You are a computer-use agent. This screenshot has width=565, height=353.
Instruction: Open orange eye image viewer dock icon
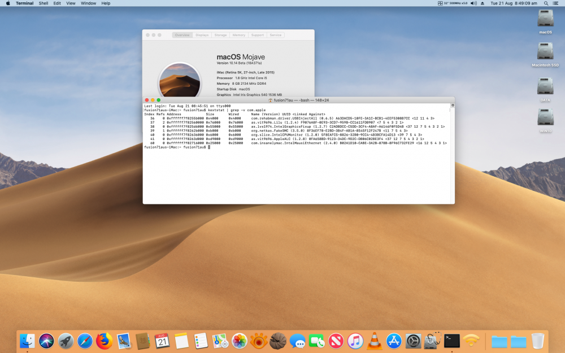pos(259,341)
